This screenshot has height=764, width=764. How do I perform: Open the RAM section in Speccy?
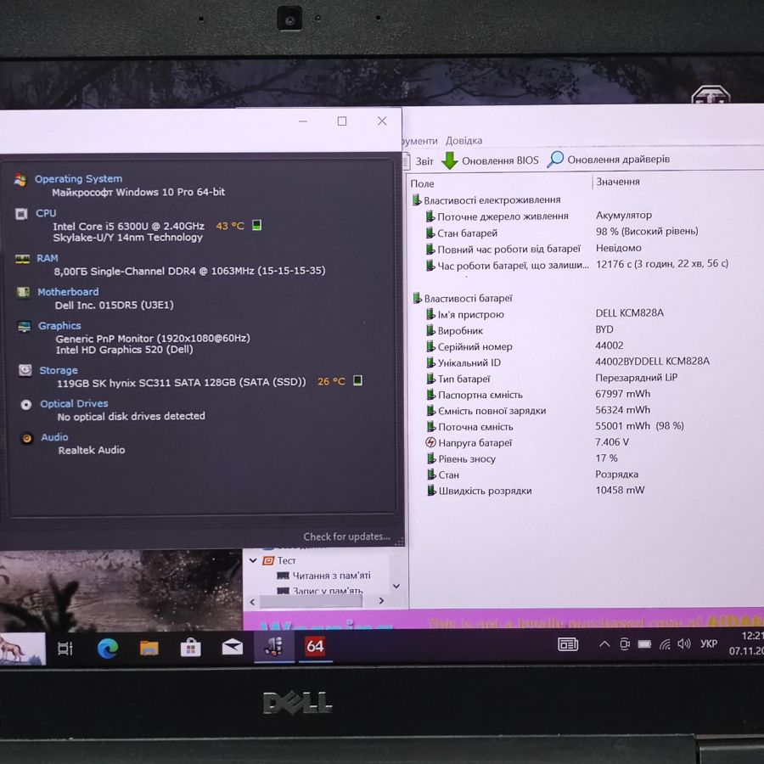[48, 258]
